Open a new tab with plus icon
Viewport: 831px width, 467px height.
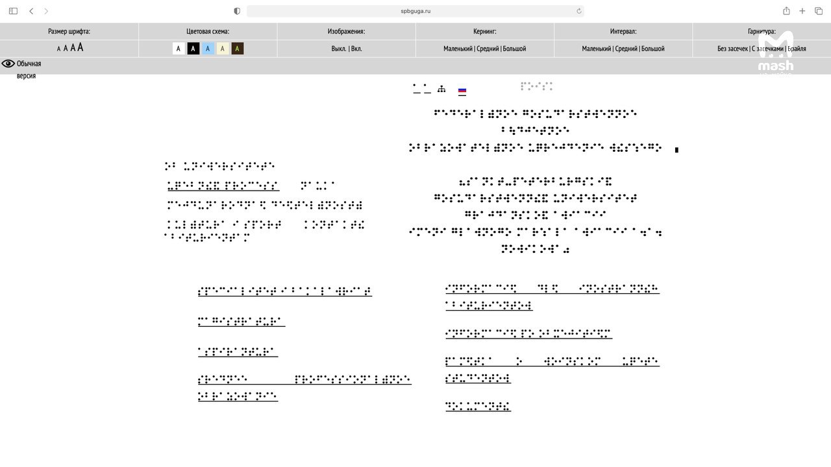(x=802, y=11)
